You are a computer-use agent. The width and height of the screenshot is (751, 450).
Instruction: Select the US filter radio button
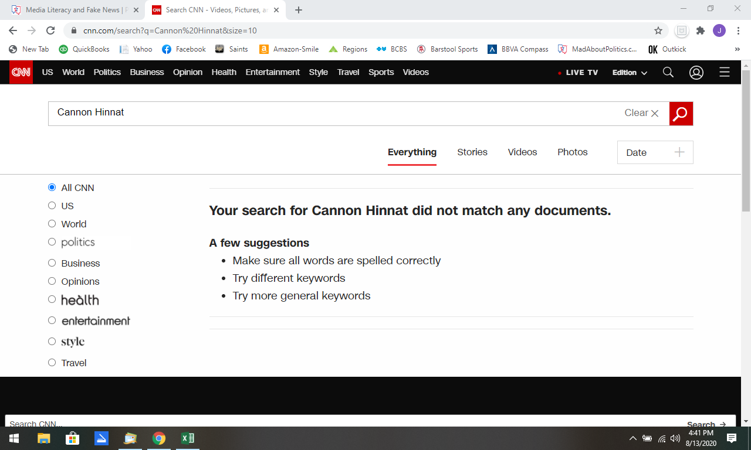coord(52,206)
